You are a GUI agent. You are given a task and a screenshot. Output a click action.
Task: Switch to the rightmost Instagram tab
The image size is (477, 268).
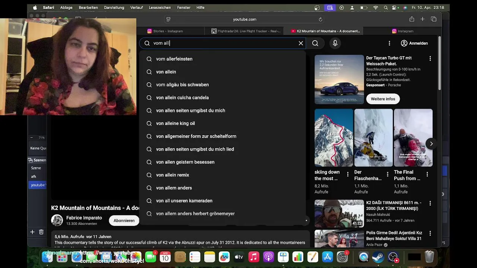click(402, 31)
